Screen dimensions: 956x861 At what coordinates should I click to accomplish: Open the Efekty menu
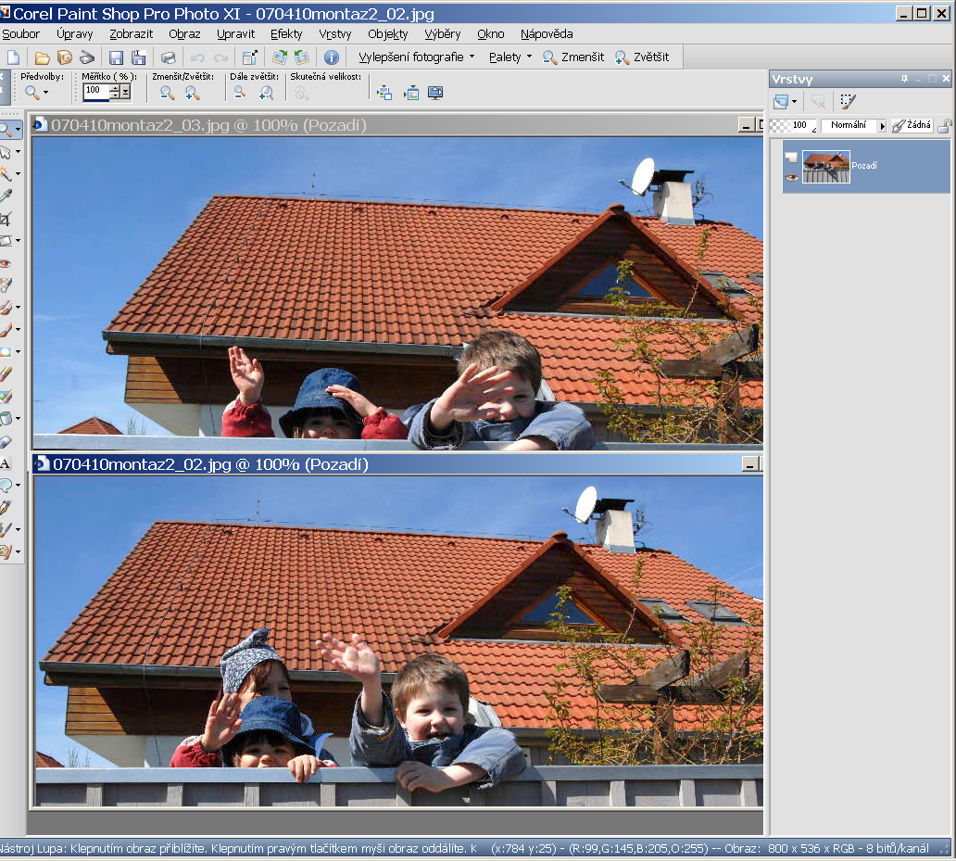[x=286, y=34]
